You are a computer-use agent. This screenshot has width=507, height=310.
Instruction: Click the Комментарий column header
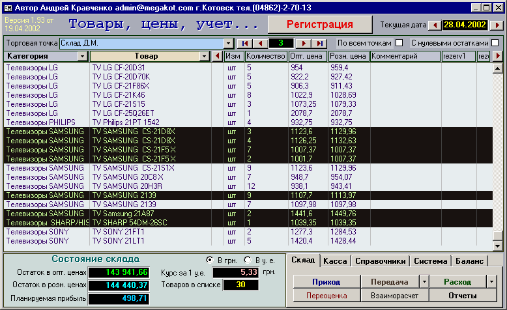[x=405, y=56]
